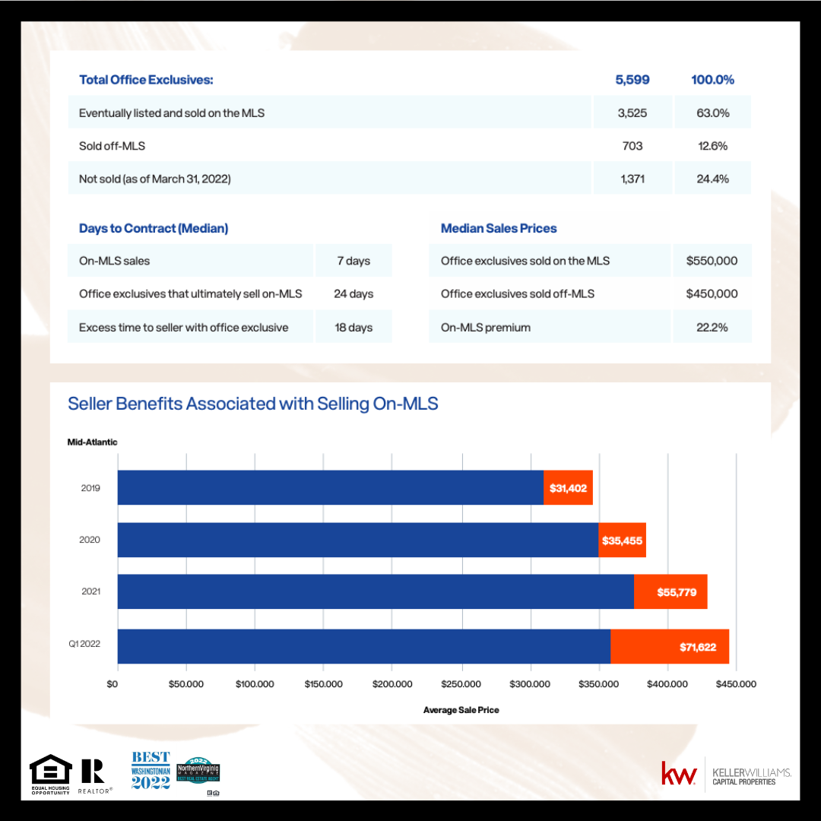The image size is (821, 821).
Task: Click the 63.0% value
Action: coord(712,113)
